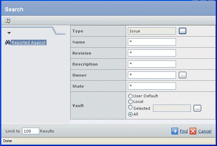
Task: Click the Vault row label
Action: pyautogui.click(x=78, y=105)
